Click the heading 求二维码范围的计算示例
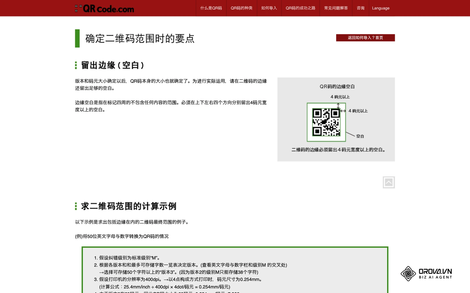Screen dimensions: 470x293 tap(129, 206)
